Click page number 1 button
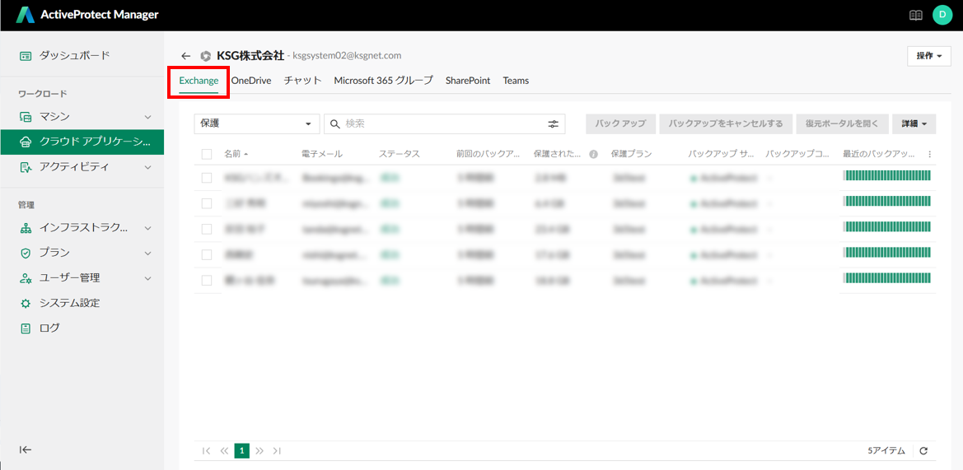This screenshot has width=963, height=470. (x=242, y=451)
